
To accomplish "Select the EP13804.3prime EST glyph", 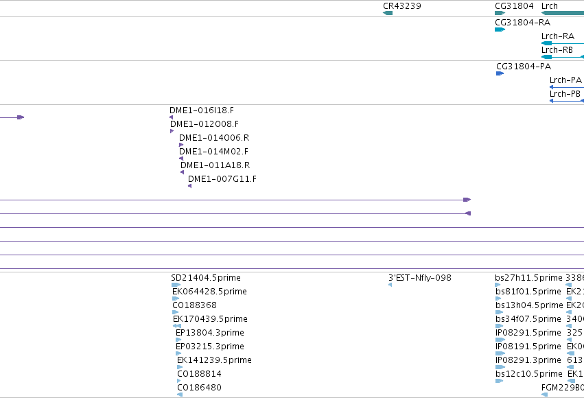I will coord(178,340).
